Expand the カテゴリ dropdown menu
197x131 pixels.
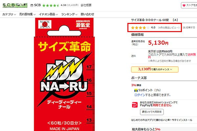(x=9, y=14)
